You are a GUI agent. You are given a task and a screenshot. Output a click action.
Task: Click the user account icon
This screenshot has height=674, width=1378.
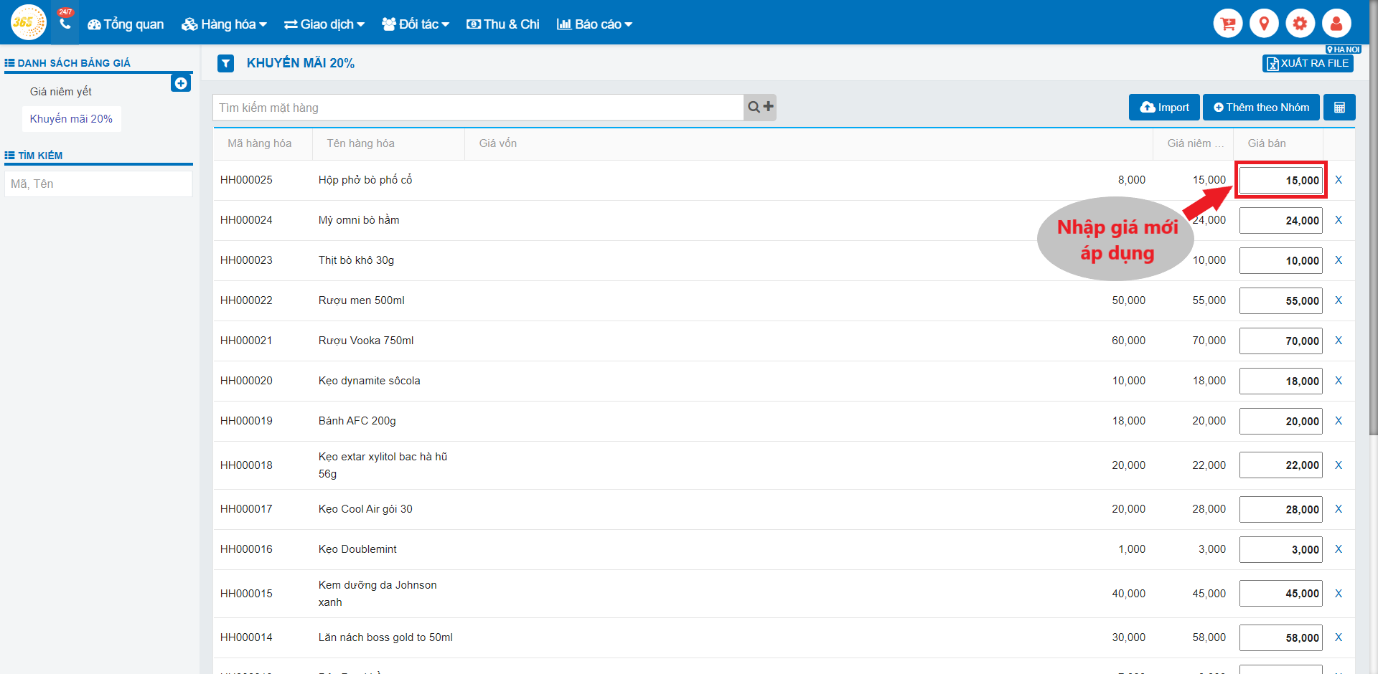1336,24
